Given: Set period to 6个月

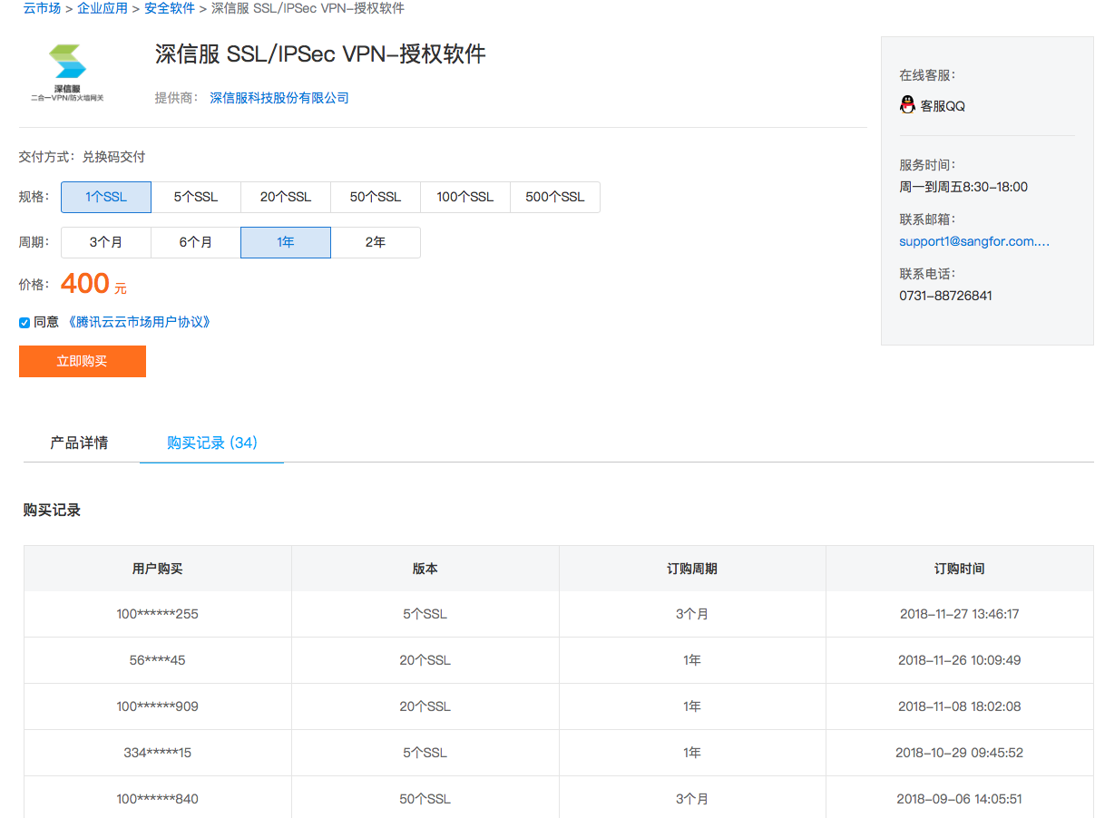Looking at the screenshot, I should click(x=196, y=242).
